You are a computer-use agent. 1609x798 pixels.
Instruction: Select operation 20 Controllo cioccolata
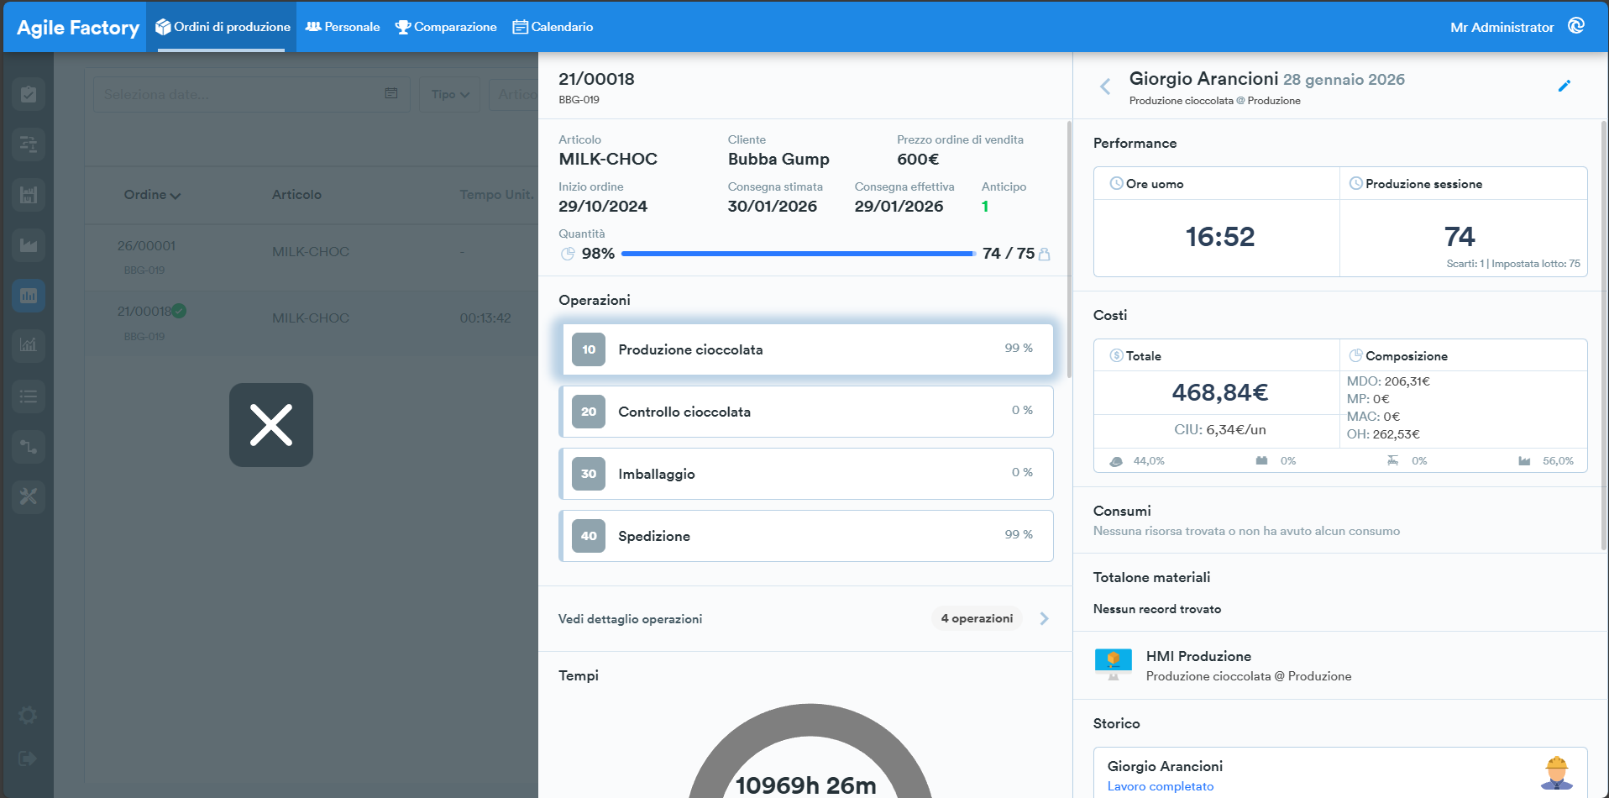[x=806, y=412]
